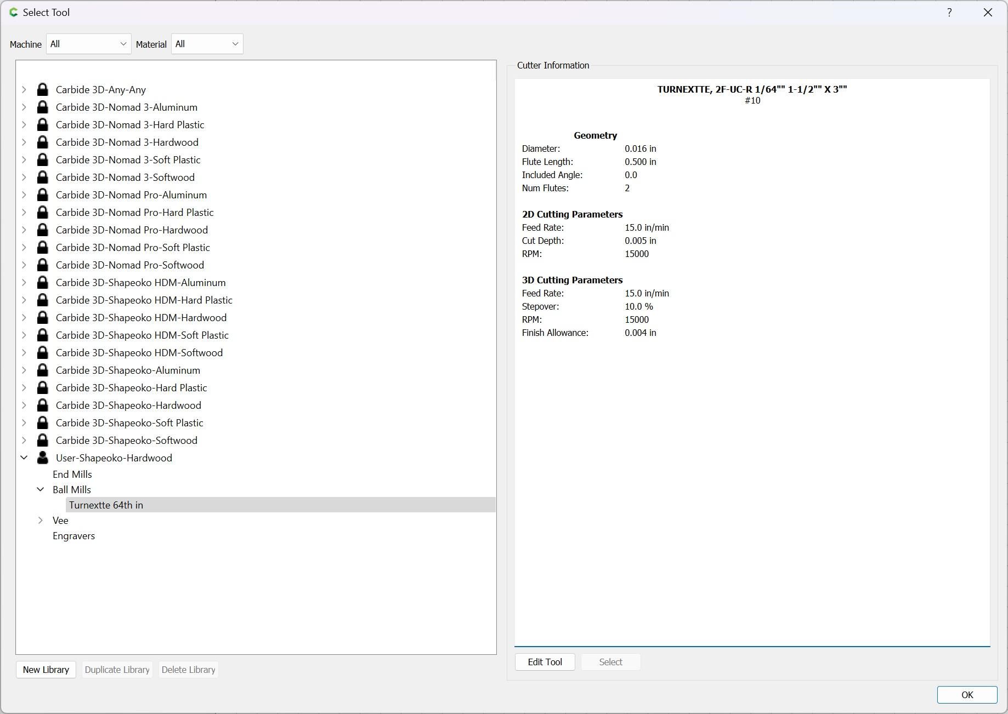The height and width of the screenshot is (714, 1008).
Task: Select the End Mills category
Action: click(72, 474)
